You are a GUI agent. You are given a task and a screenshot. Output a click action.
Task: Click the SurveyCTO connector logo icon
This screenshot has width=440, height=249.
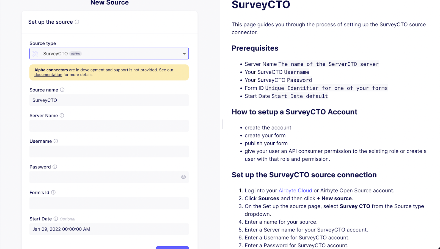[x=36, y=54]
